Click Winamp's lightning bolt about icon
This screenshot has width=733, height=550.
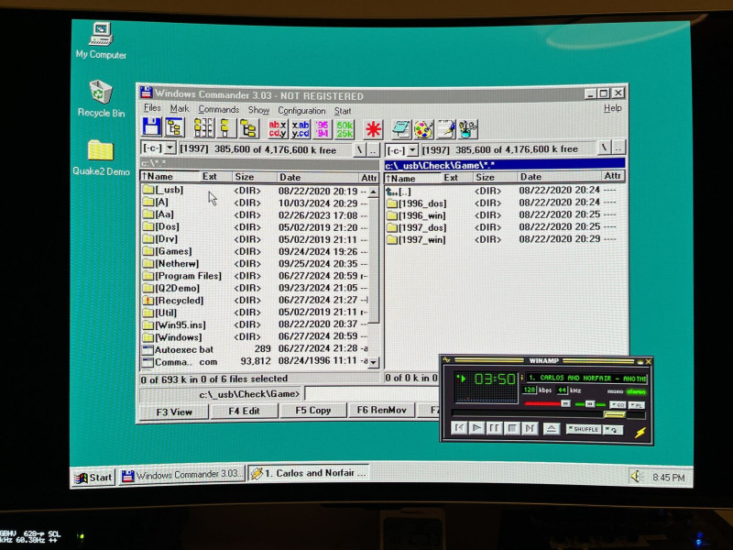point(640,432)
